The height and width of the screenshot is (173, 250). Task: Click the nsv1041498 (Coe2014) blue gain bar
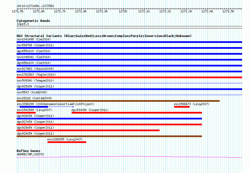pos(129,42)
